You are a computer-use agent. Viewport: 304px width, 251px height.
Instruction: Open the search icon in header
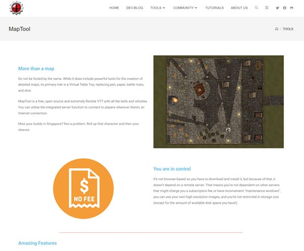[x=256, y=8]
